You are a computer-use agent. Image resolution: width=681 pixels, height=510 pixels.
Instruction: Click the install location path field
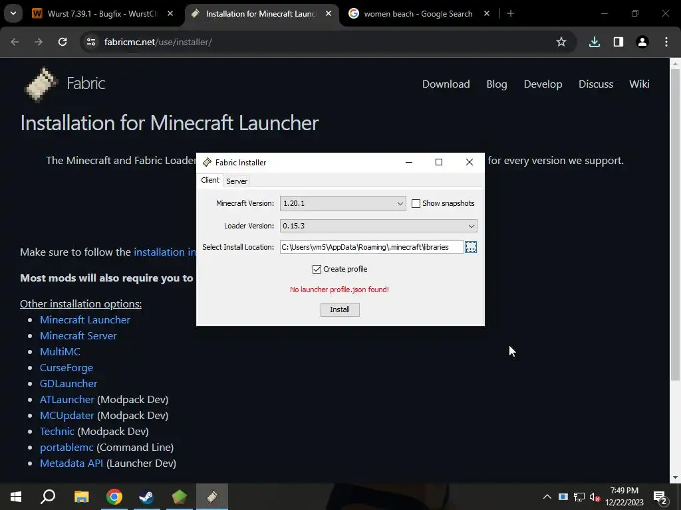click(x=372, y=247)
